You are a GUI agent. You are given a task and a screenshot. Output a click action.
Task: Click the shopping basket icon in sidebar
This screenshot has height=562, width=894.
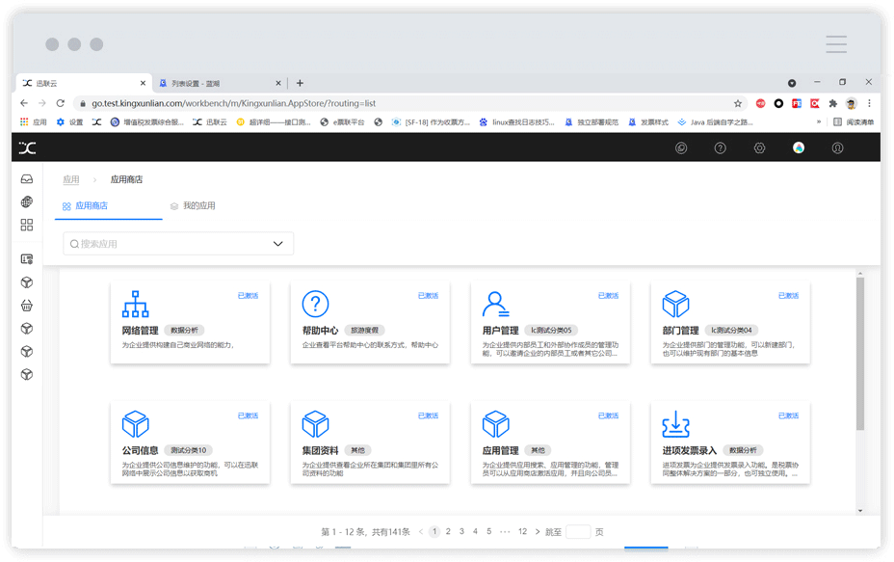pyautogui.click(x=27, y=306)
